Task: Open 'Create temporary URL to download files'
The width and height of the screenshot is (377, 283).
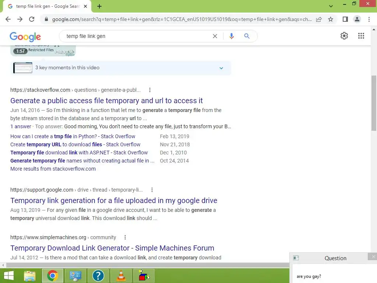Action: [x=75, y=144]
